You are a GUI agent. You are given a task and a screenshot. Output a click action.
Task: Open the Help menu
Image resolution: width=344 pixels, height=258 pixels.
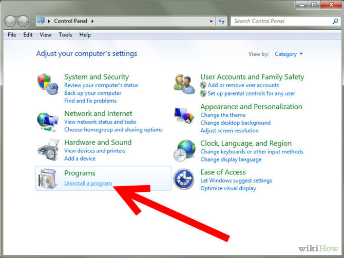click(85, 35)
